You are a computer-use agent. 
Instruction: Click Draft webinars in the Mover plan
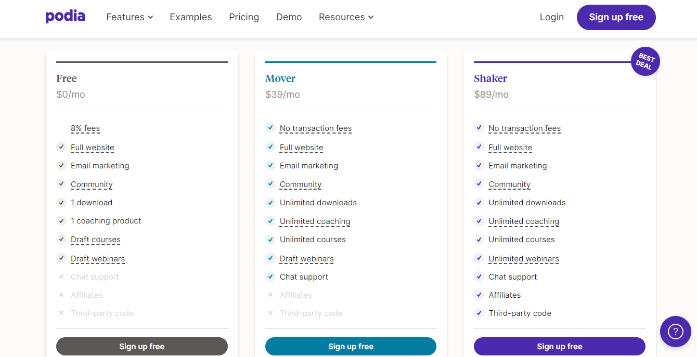tap(307, 259)
